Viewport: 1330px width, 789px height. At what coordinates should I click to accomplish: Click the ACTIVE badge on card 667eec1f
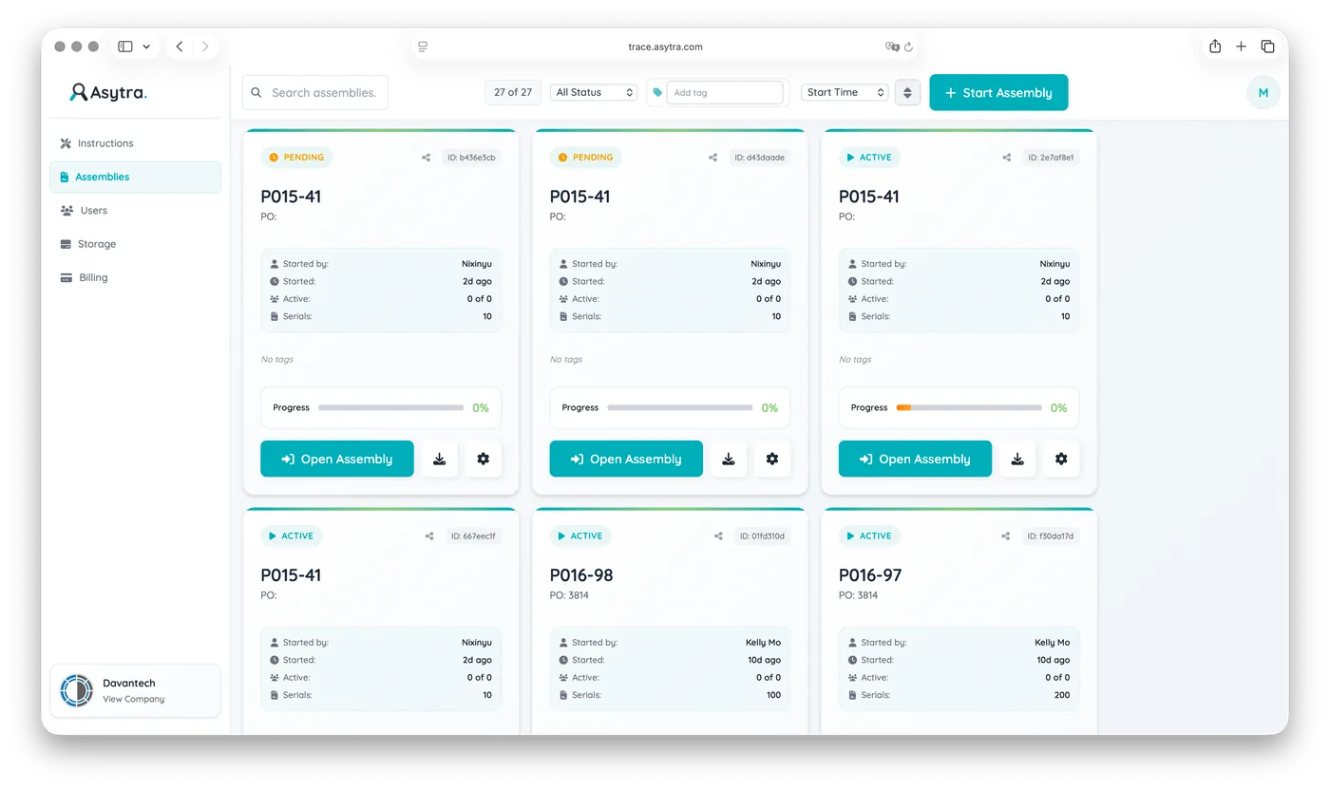(x=291, y=536)
